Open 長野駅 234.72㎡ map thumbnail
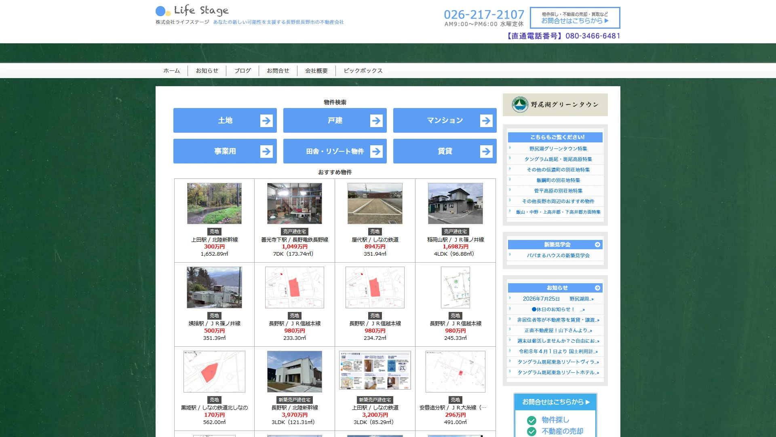Screen dimensions: 776x437 (375, 287)
